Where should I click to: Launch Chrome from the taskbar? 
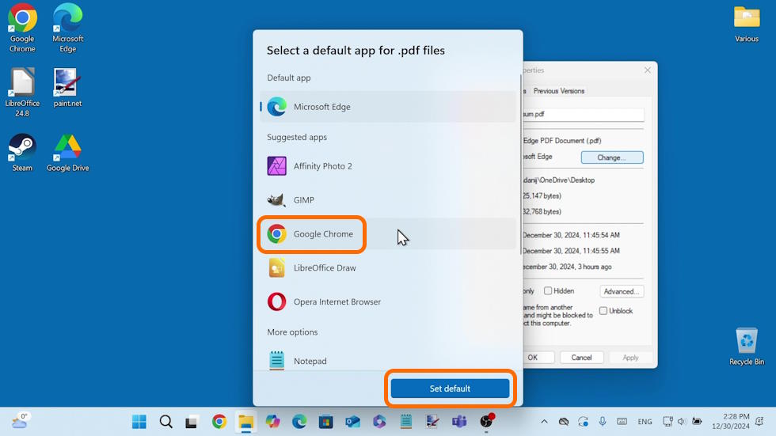[219, 422]
